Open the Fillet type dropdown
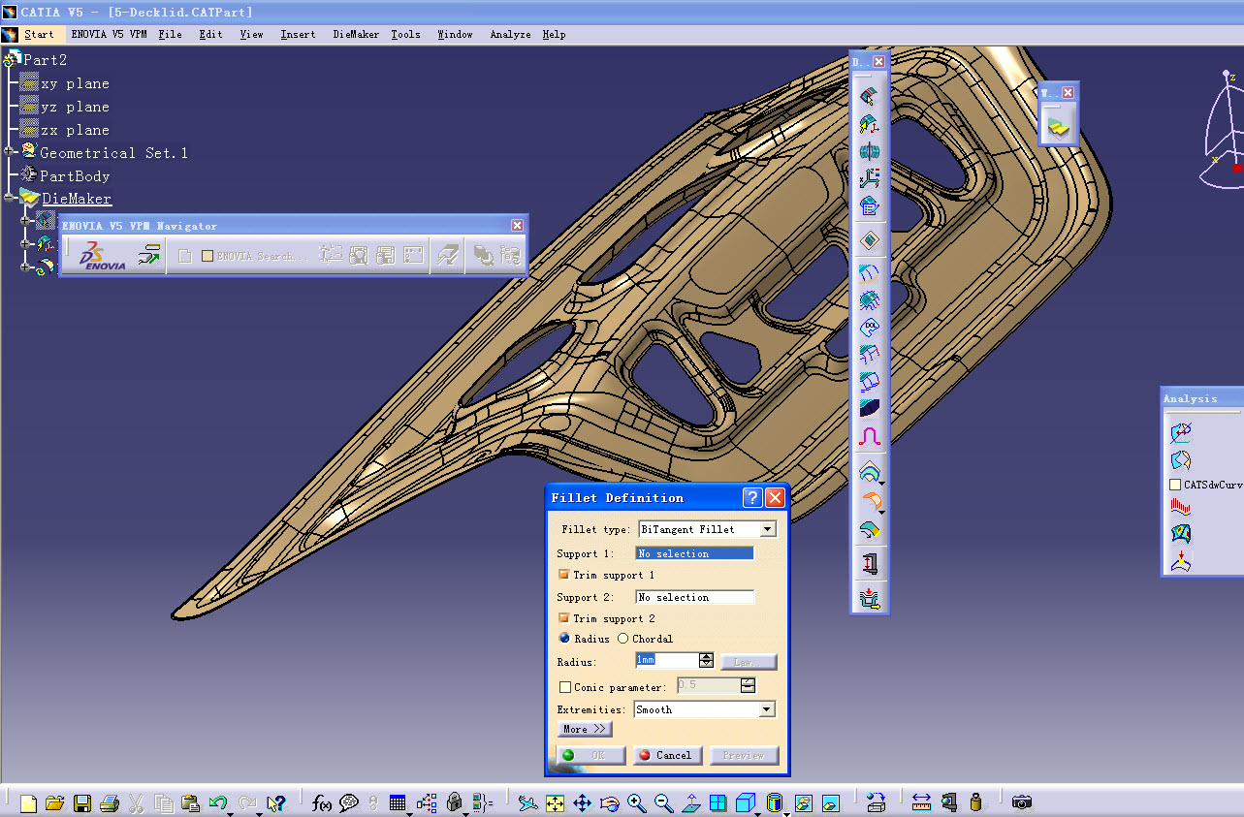Image resolution: width=1244 pixels, height=817 pixels. (768, 529)
